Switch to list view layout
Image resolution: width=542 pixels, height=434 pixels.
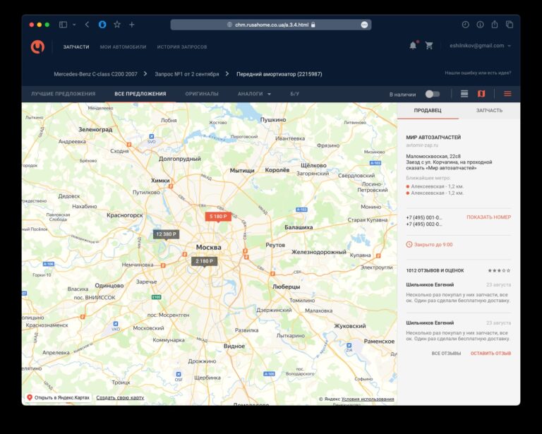pyautogui.click(x=464, y=94)
